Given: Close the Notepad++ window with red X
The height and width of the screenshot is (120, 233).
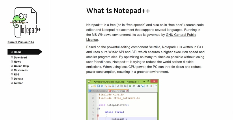Looking at the screenshot, I should tap(154, 81).
